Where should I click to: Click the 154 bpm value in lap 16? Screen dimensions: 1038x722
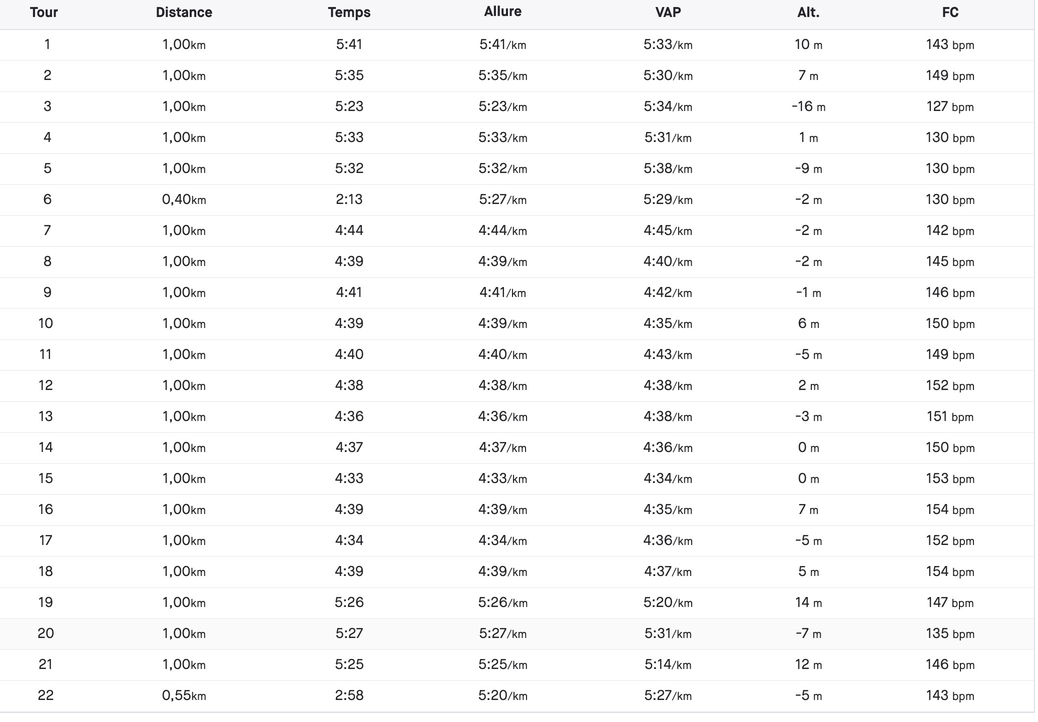pos(950,509)
